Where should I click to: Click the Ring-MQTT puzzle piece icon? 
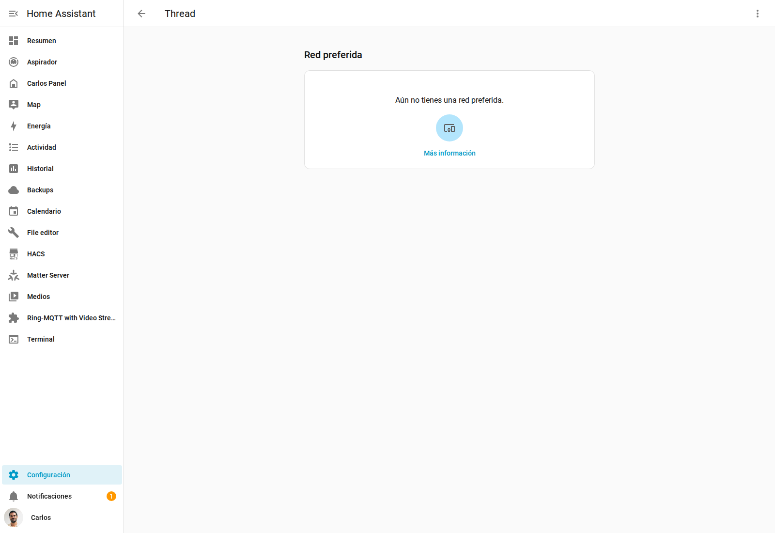pyautogui.click(x=14, y=318)
